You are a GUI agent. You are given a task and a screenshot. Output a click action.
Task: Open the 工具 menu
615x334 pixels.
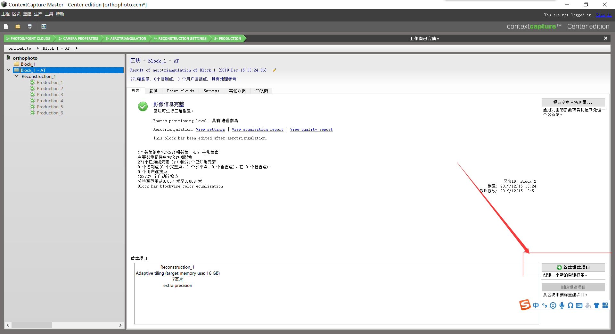[49, 14]
